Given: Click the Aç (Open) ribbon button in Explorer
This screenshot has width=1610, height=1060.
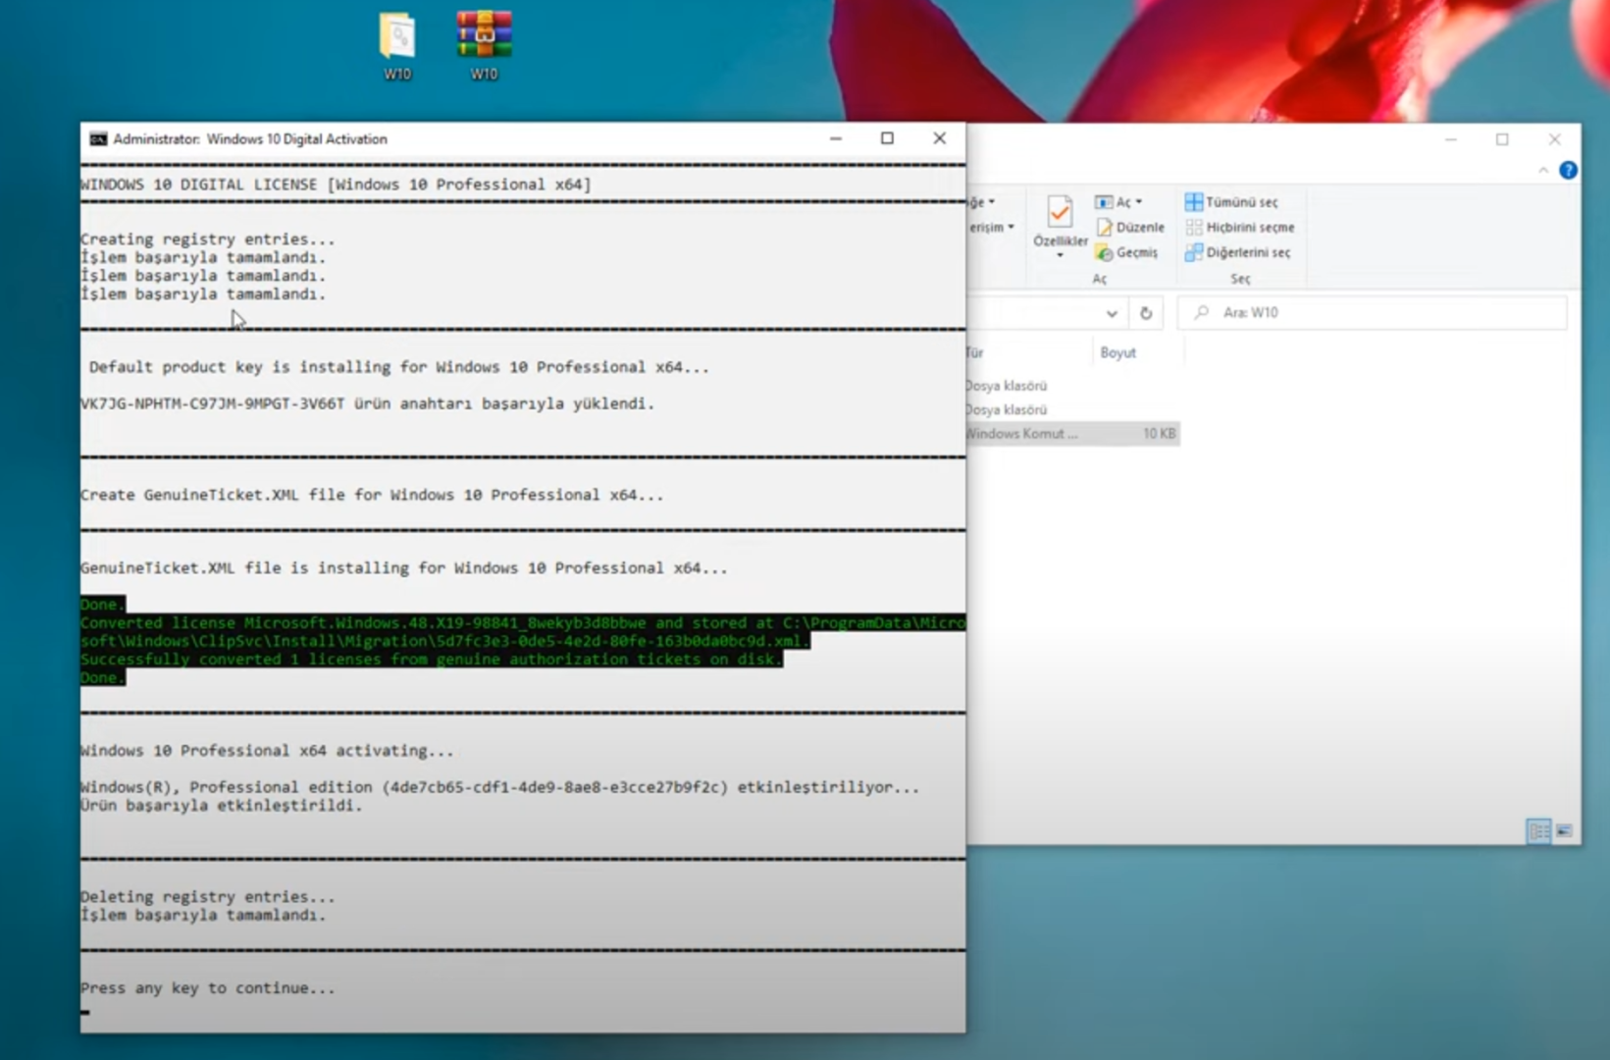Looking at the screenshot, I should [x=1113, y=202].
